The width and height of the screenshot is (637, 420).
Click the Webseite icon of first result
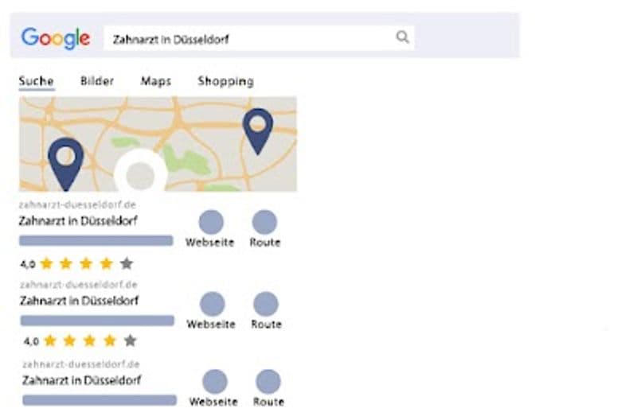click(x=211, y=222)
